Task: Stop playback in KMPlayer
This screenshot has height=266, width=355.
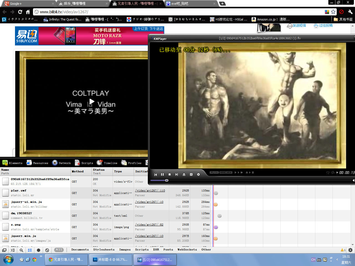Action: coord(170,174)
